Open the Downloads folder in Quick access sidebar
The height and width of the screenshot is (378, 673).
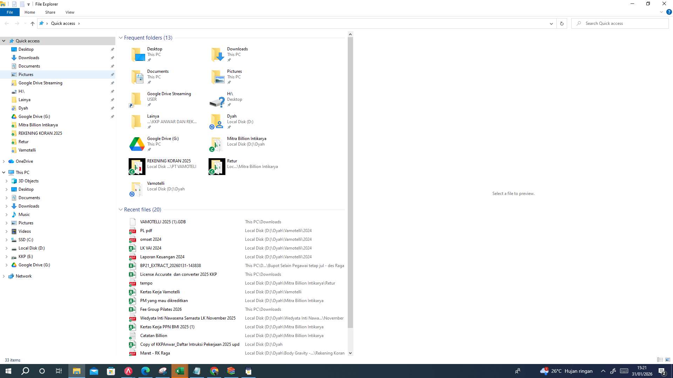pyautogui.click(x=28, y=57)
